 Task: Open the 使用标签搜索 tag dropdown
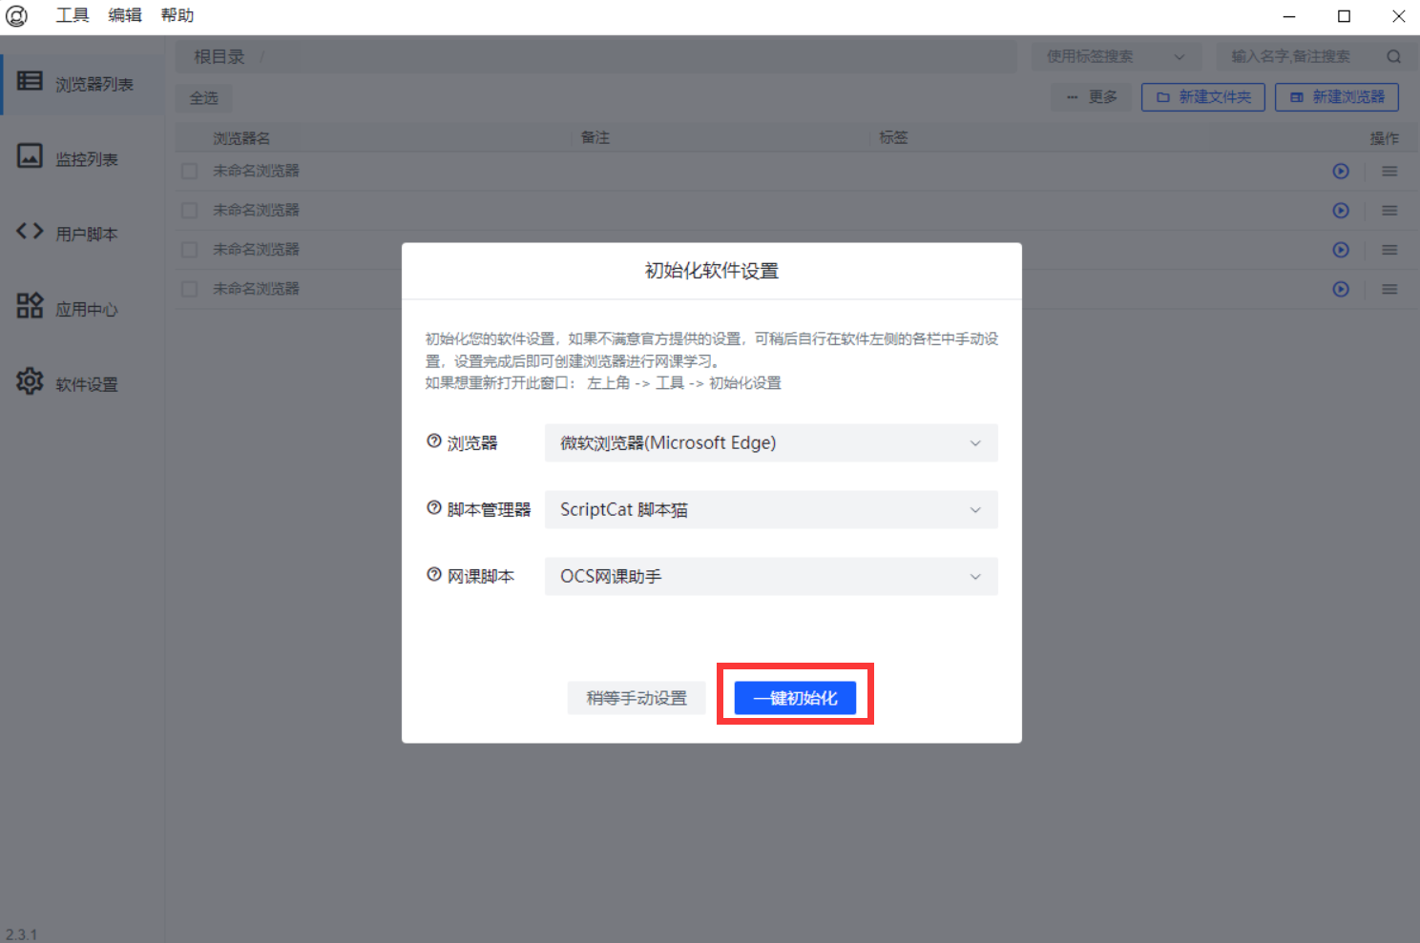point(1118,56)
